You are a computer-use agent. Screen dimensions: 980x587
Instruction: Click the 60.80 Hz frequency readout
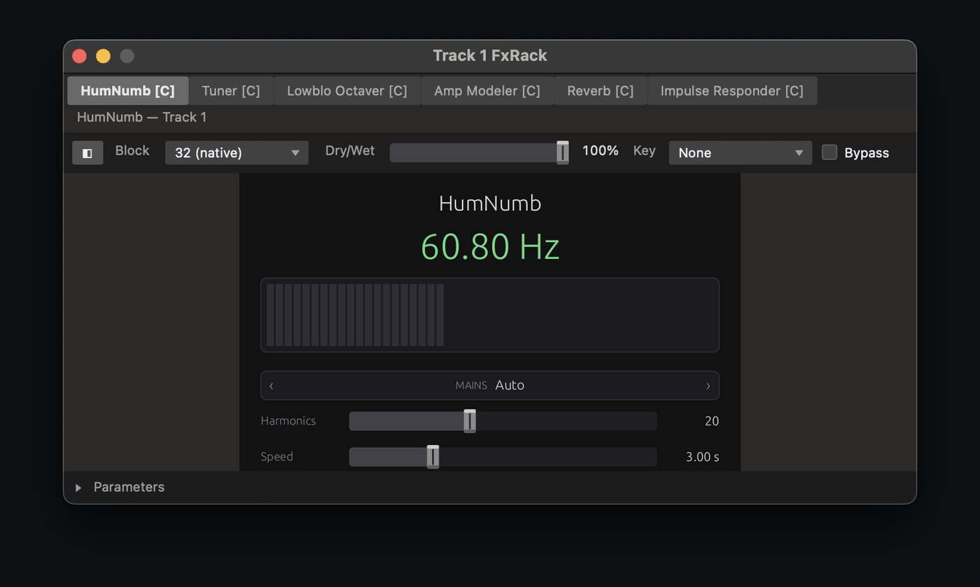click(490, 247)
